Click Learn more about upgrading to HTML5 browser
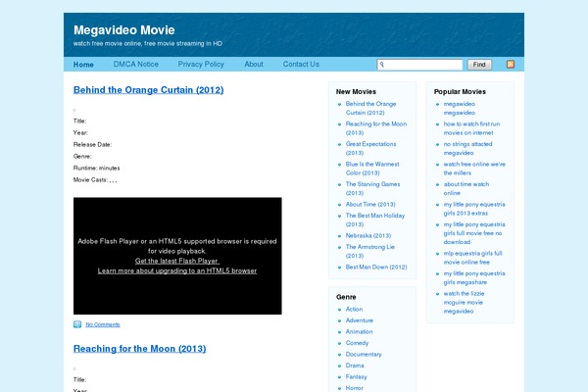Viewport: 588px width, 392px height. click(177, 270)
